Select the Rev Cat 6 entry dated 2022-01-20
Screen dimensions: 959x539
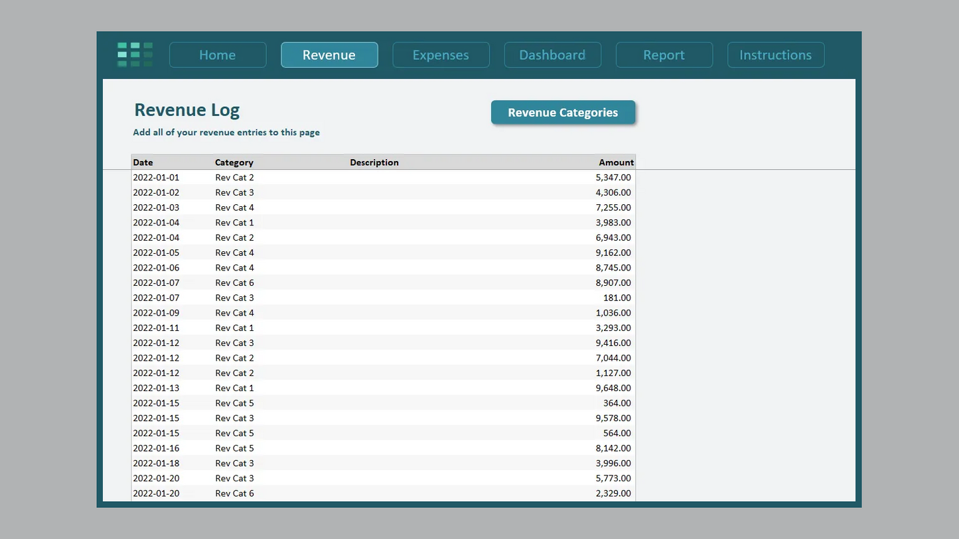(x=234, y=493)
